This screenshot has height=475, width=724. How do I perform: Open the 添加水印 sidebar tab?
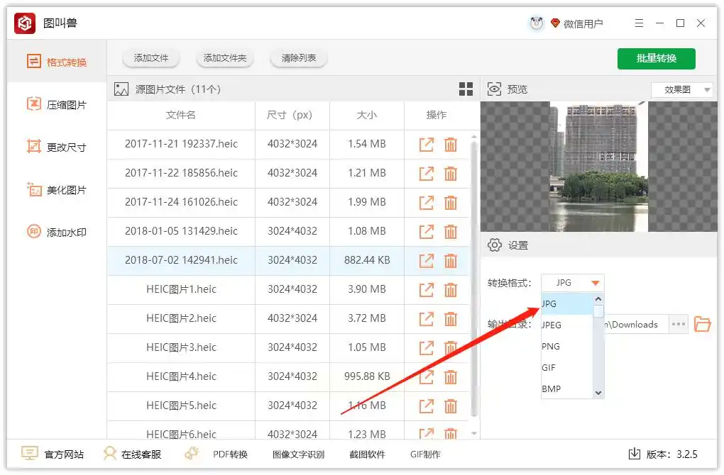click(57, 233)
